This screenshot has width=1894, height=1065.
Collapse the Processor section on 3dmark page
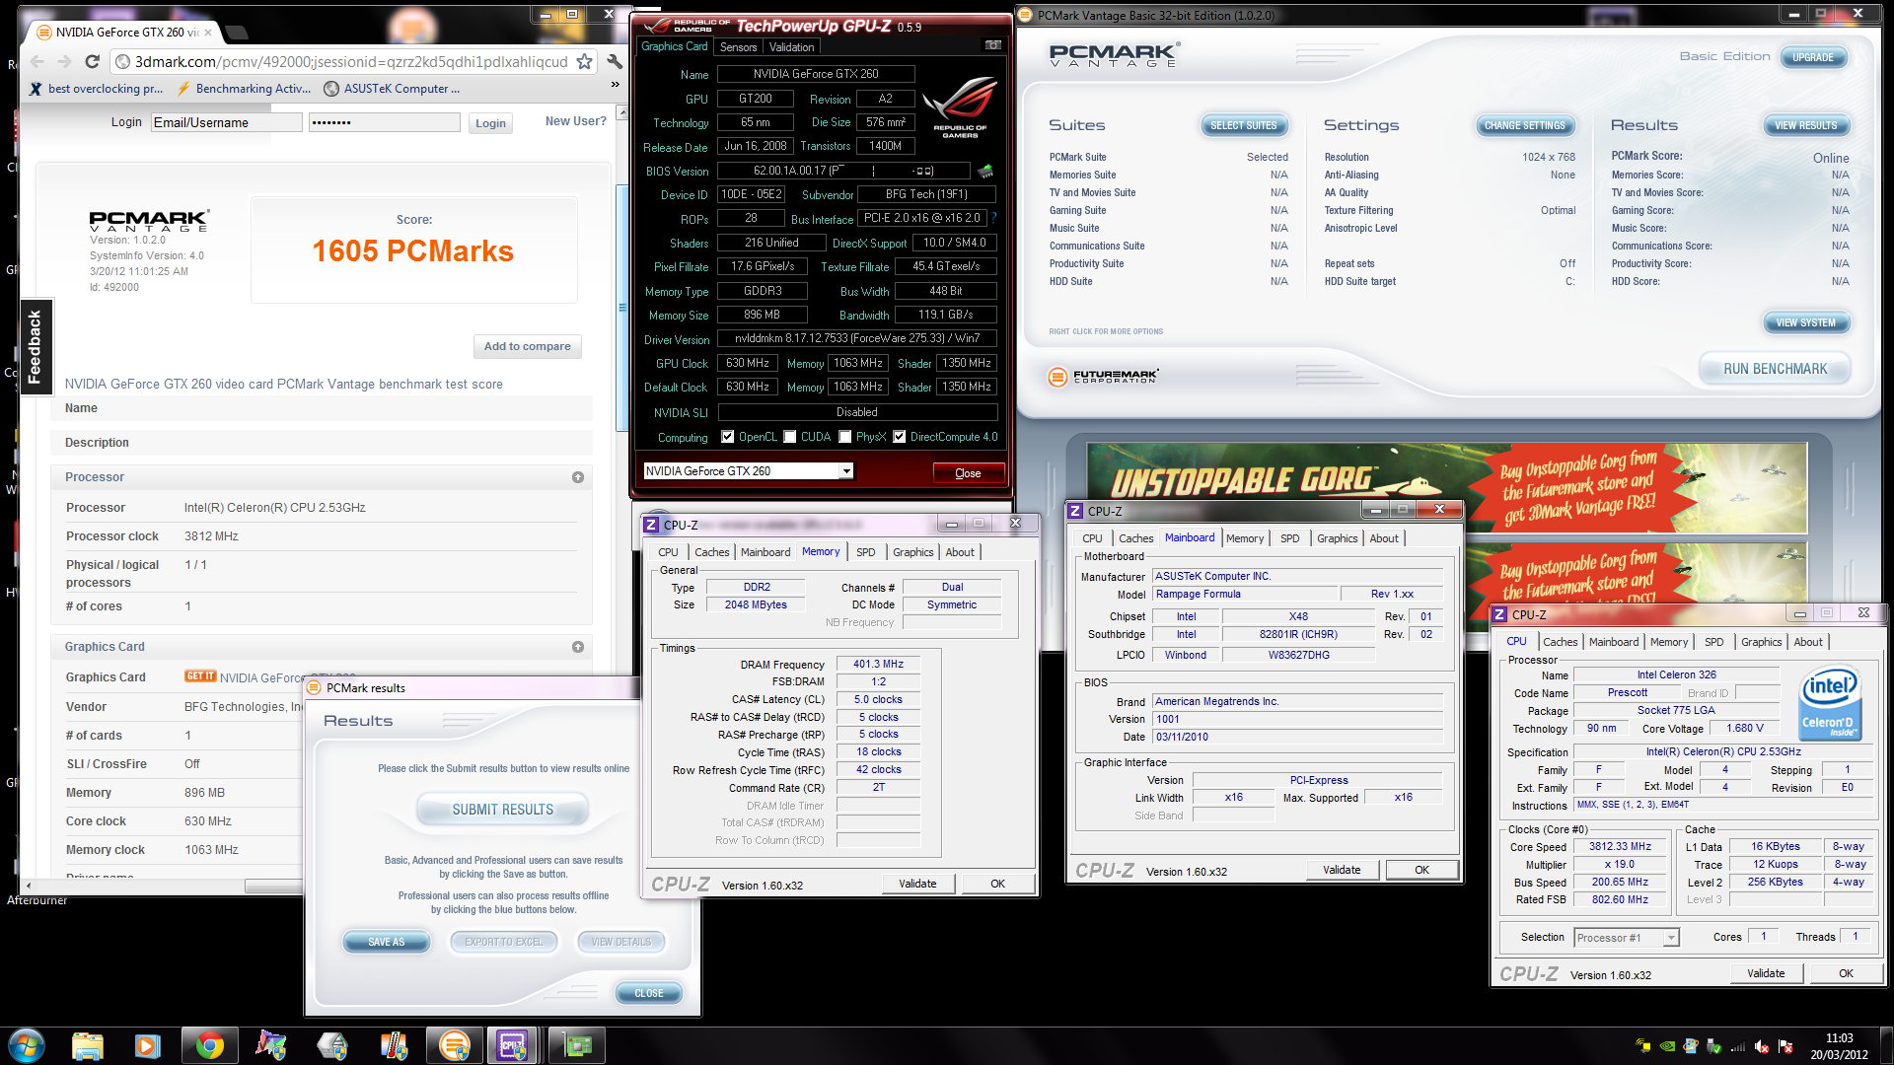(578, 477)
